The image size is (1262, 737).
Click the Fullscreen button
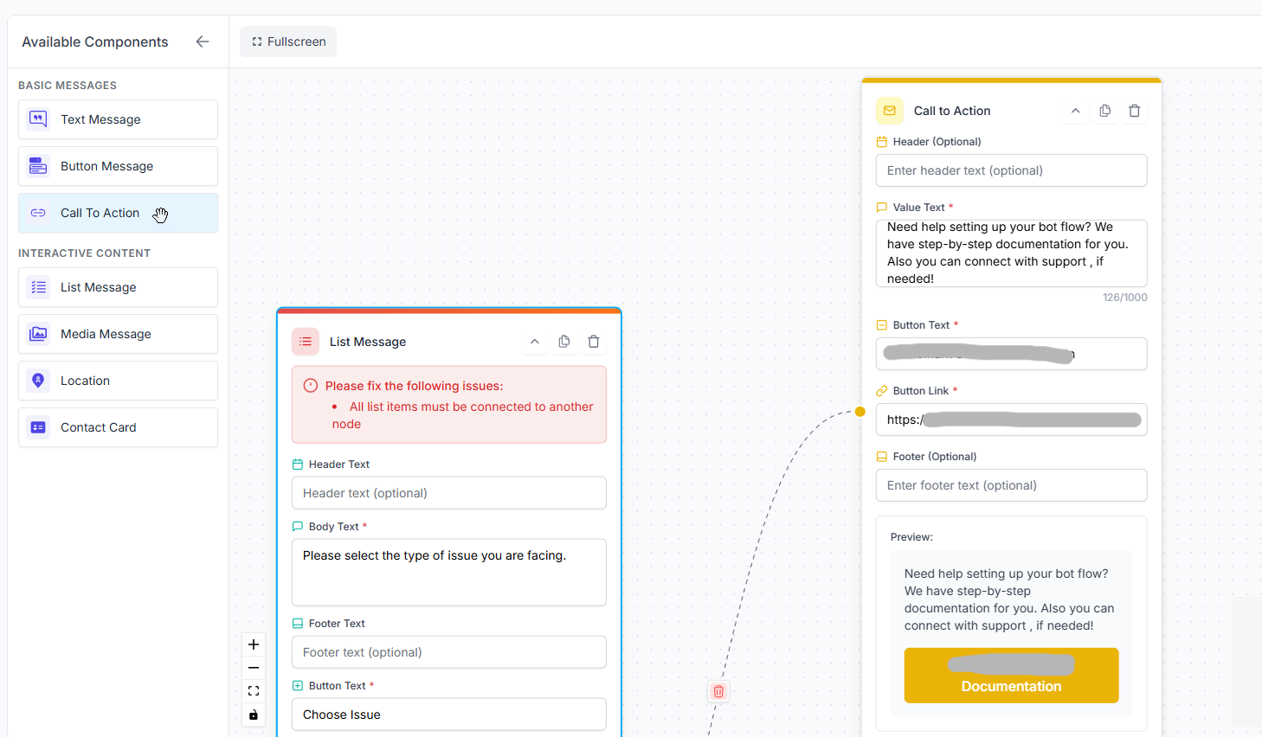288,42
